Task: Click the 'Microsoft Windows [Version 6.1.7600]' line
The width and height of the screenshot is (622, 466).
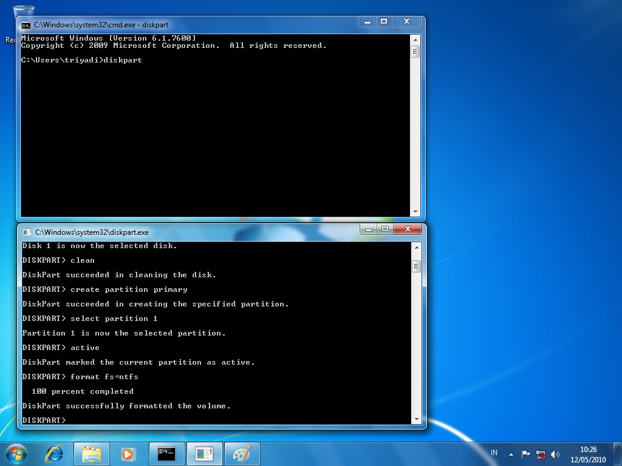Action: tap(108, 38)
